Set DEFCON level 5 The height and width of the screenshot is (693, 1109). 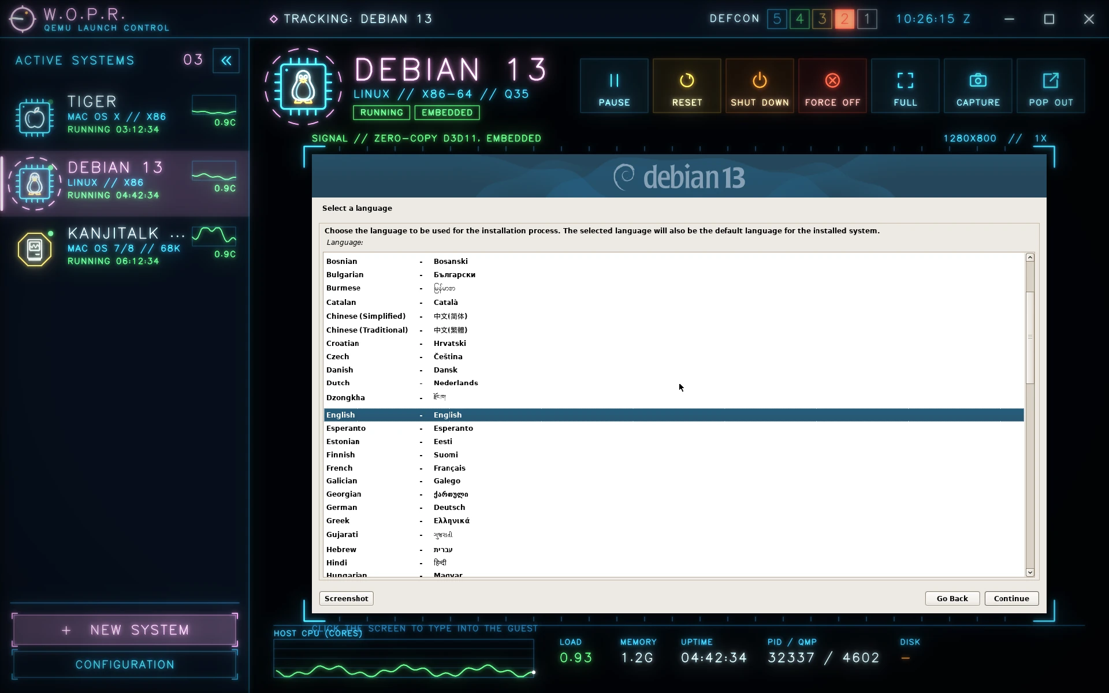(777, 19)
